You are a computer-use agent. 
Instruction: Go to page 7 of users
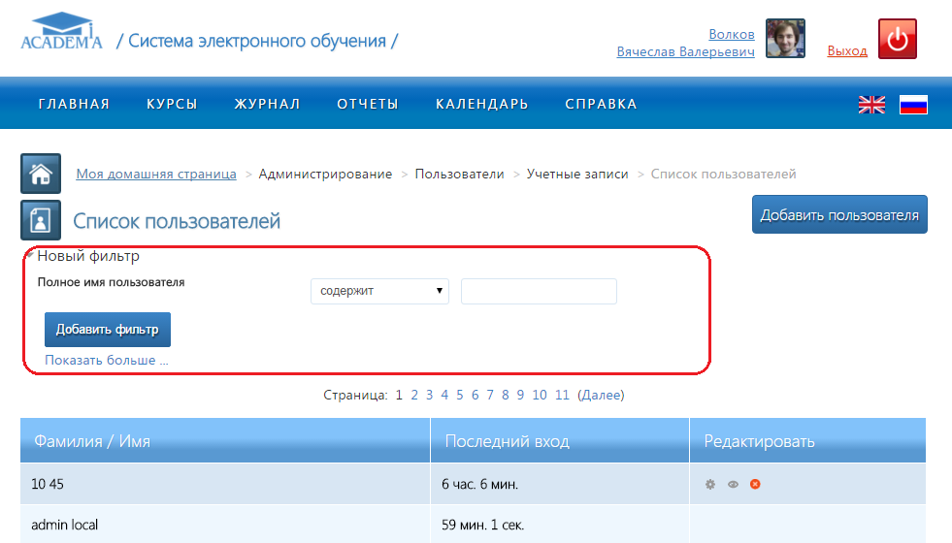point(490,395)
